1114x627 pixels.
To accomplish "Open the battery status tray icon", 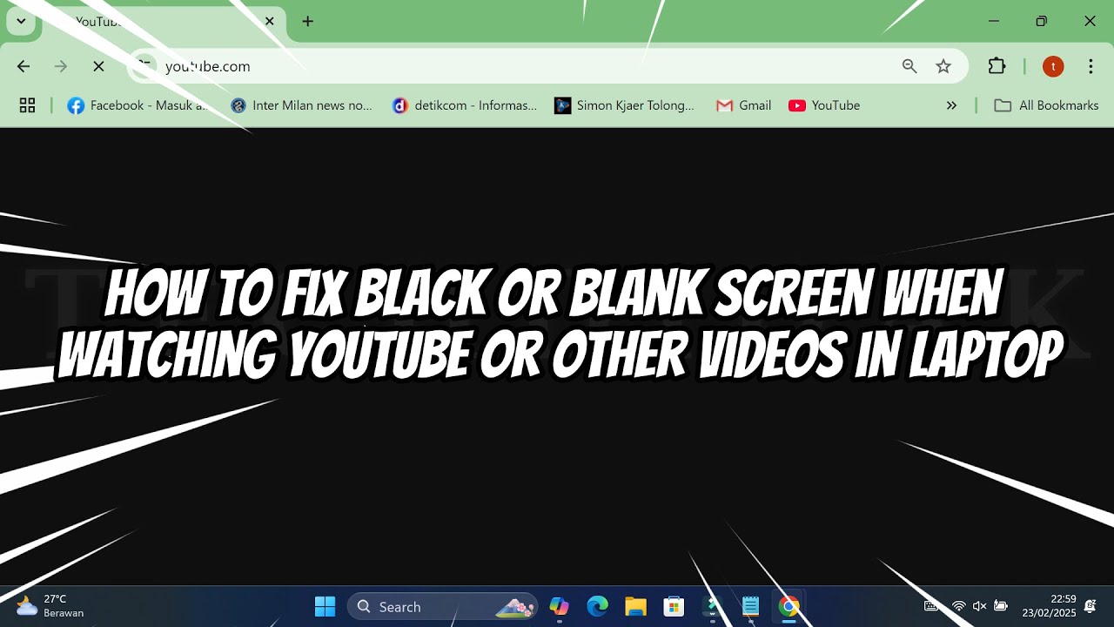I will tap(1001, 606).
